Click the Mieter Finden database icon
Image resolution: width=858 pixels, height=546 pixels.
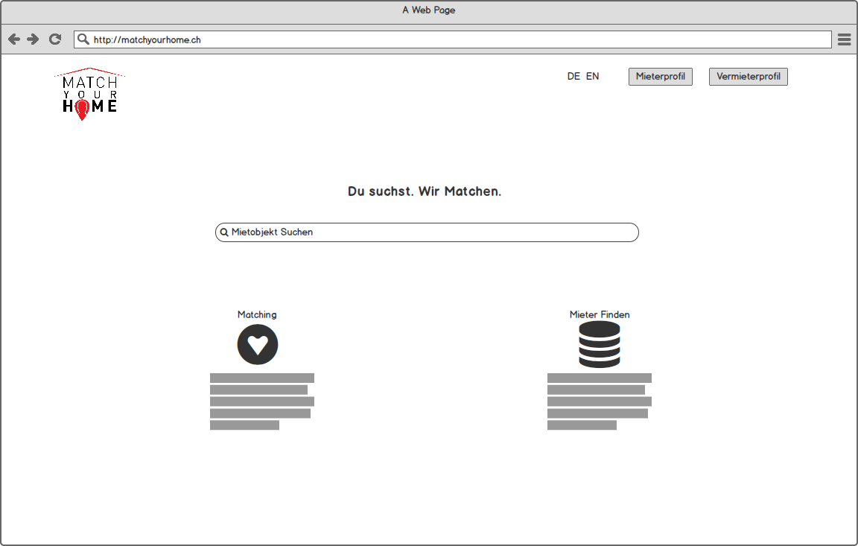pos(599,345)
